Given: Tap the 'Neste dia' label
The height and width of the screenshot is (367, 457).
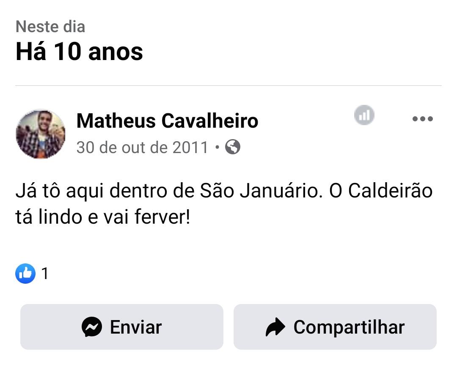Looking at the screenshot, I should (50, 27).
